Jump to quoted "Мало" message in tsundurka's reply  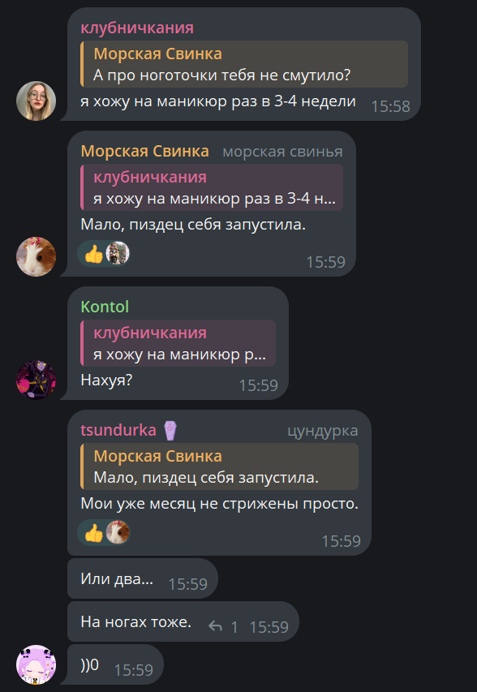click(x=219, y=466)
